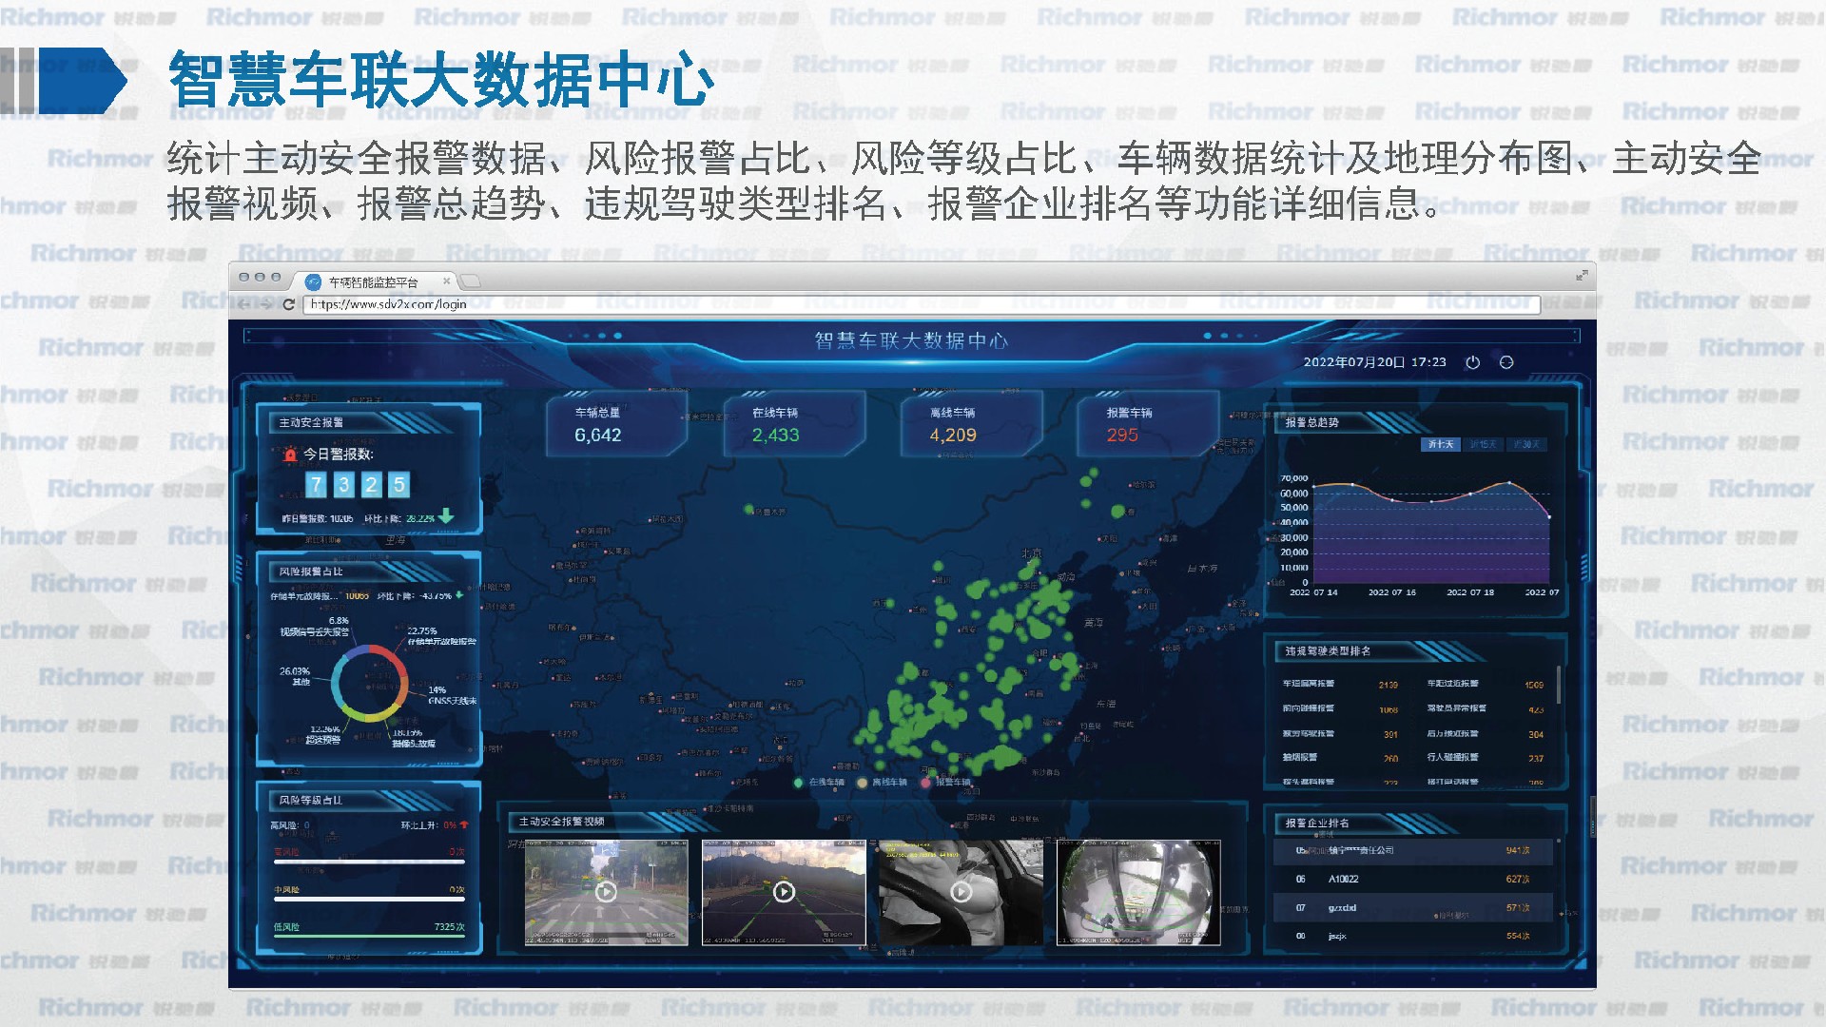Click the company row with 571次
The image size is (1826, 1027).
click(1413, 907)
